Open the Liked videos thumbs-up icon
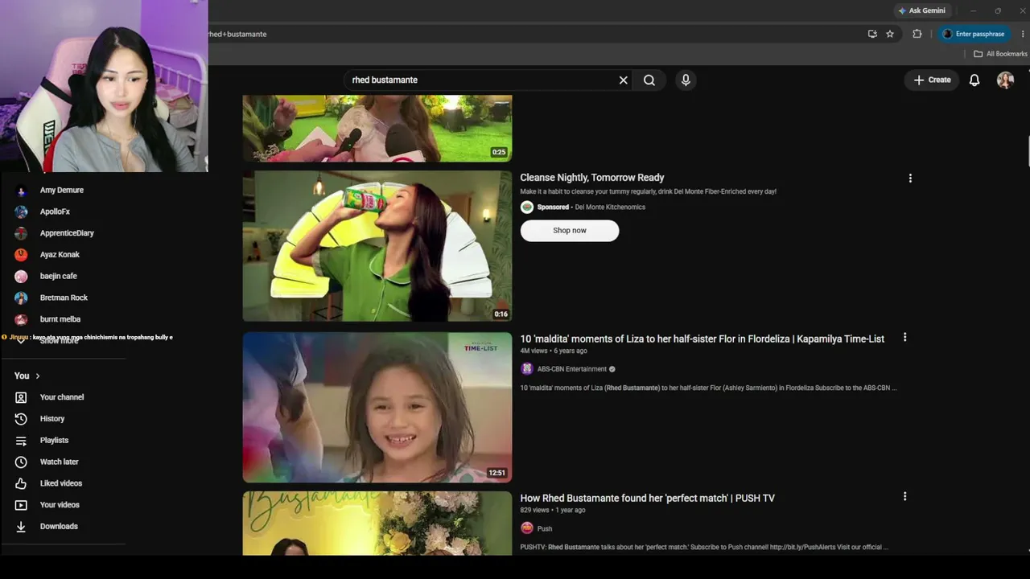The height and width of the screenshot is (579, 1030). 21,484
